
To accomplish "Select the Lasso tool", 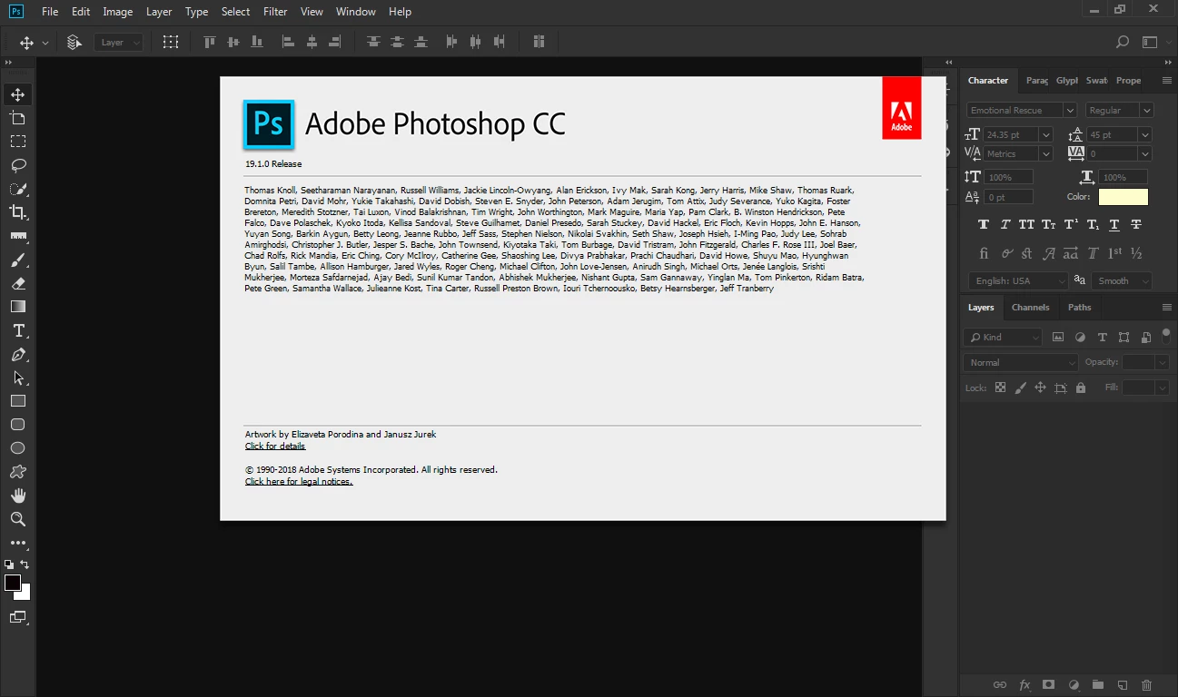I will tap(18, 165).
